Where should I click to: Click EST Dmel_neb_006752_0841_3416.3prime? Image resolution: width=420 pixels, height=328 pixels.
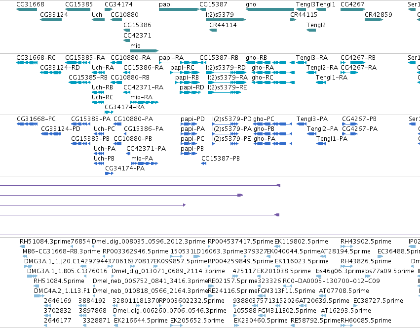coord(150,281)
